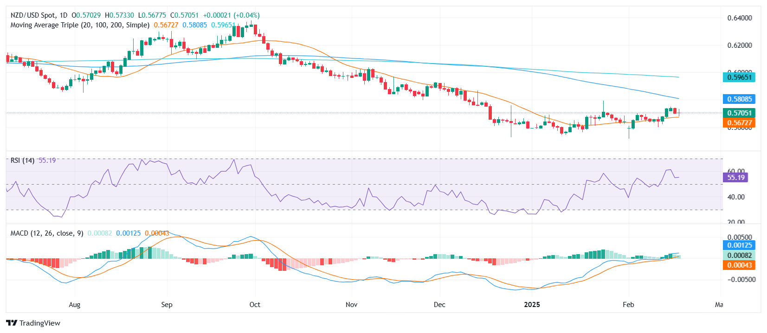The image size is (767, 333).
Task: Select the orange 0.00043 signal axis tag
Action: pos(739,265)
